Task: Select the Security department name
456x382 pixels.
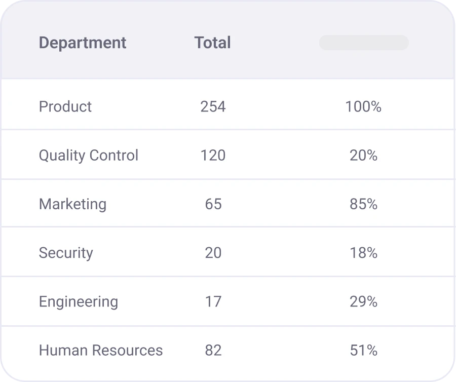Action: (66, 252)
